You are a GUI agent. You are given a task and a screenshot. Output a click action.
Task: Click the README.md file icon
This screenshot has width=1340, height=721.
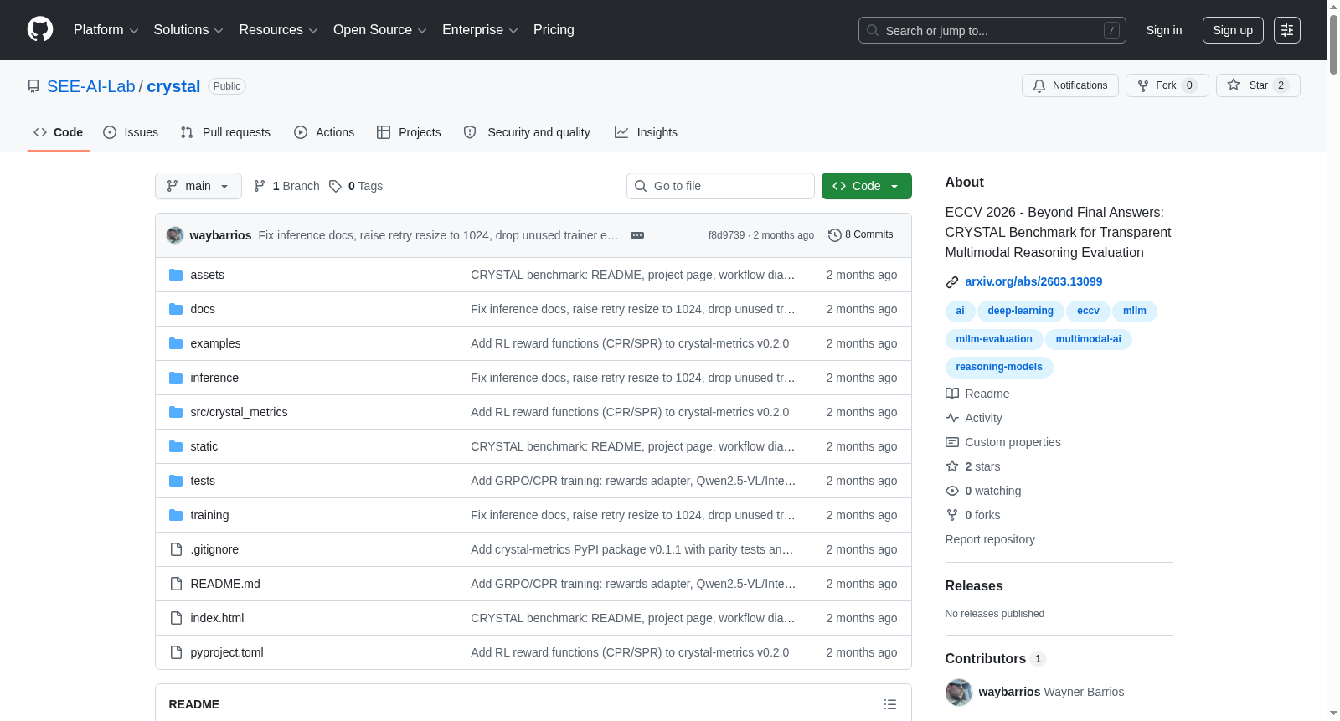176,584
